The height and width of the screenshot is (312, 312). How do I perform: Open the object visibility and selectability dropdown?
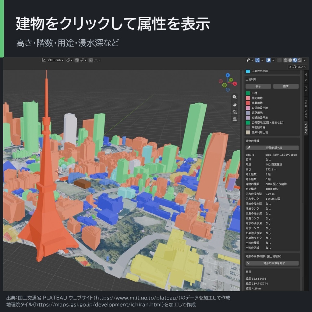[250, 60]
